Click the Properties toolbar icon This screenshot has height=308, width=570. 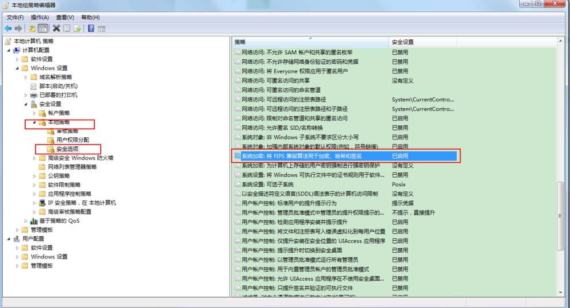pyautogui.click(x=67, y=28)
